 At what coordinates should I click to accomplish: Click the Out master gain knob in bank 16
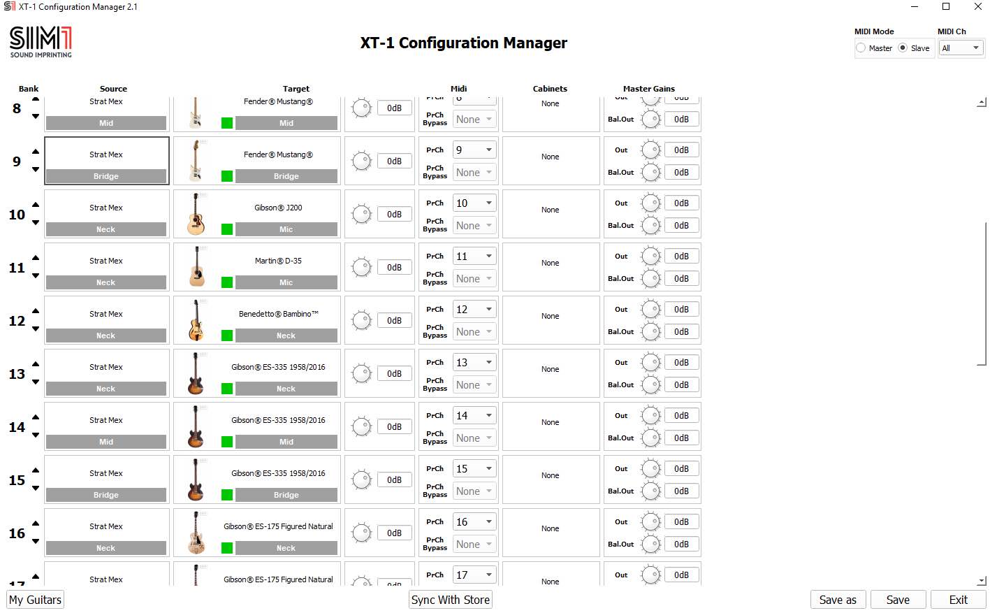coord(651,521)
